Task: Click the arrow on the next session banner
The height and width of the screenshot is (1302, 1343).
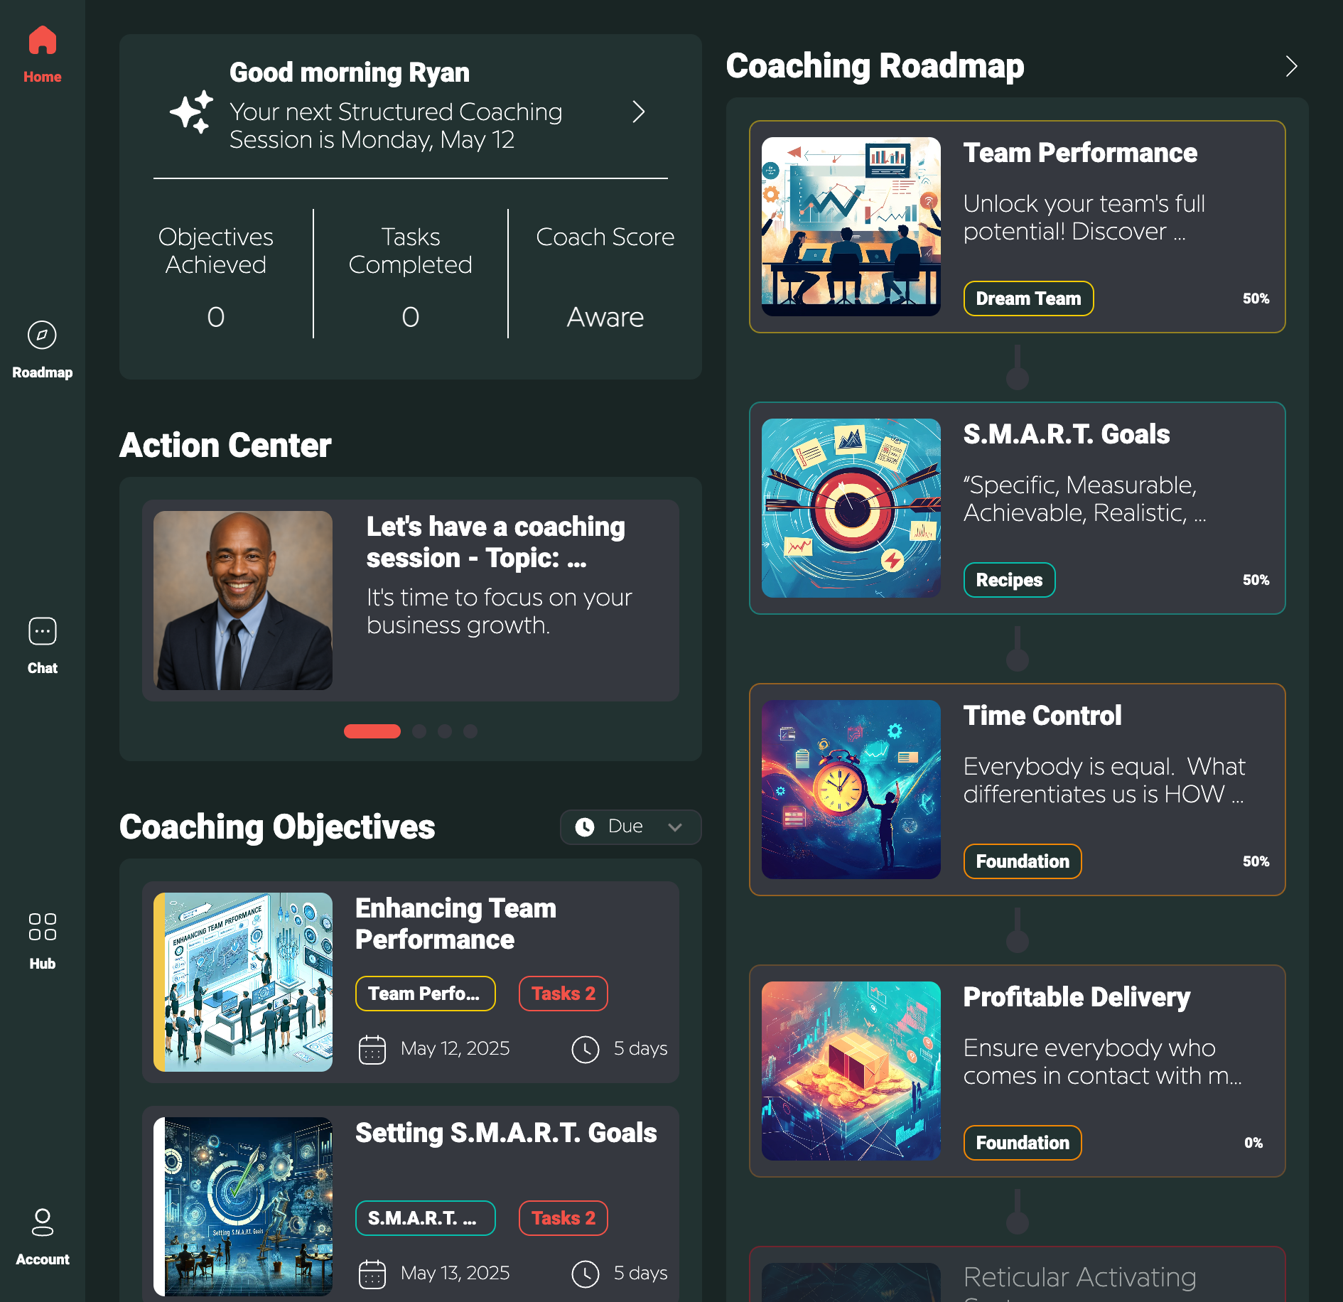Action: click(x=638, y=112)
